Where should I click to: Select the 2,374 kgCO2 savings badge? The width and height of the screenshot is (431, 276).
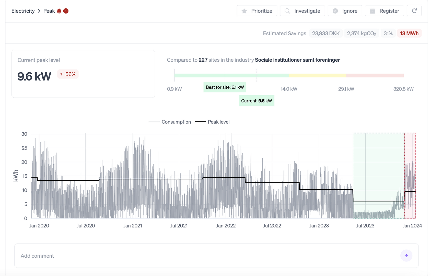(x=362, y=33)
